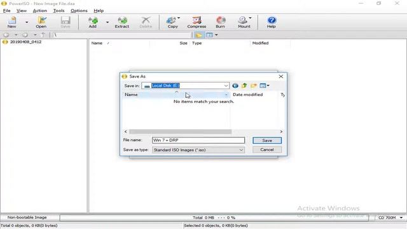Open the Copy button dropdown arrow
This screenshot has width=407, height=229.
tap(179, 18)
